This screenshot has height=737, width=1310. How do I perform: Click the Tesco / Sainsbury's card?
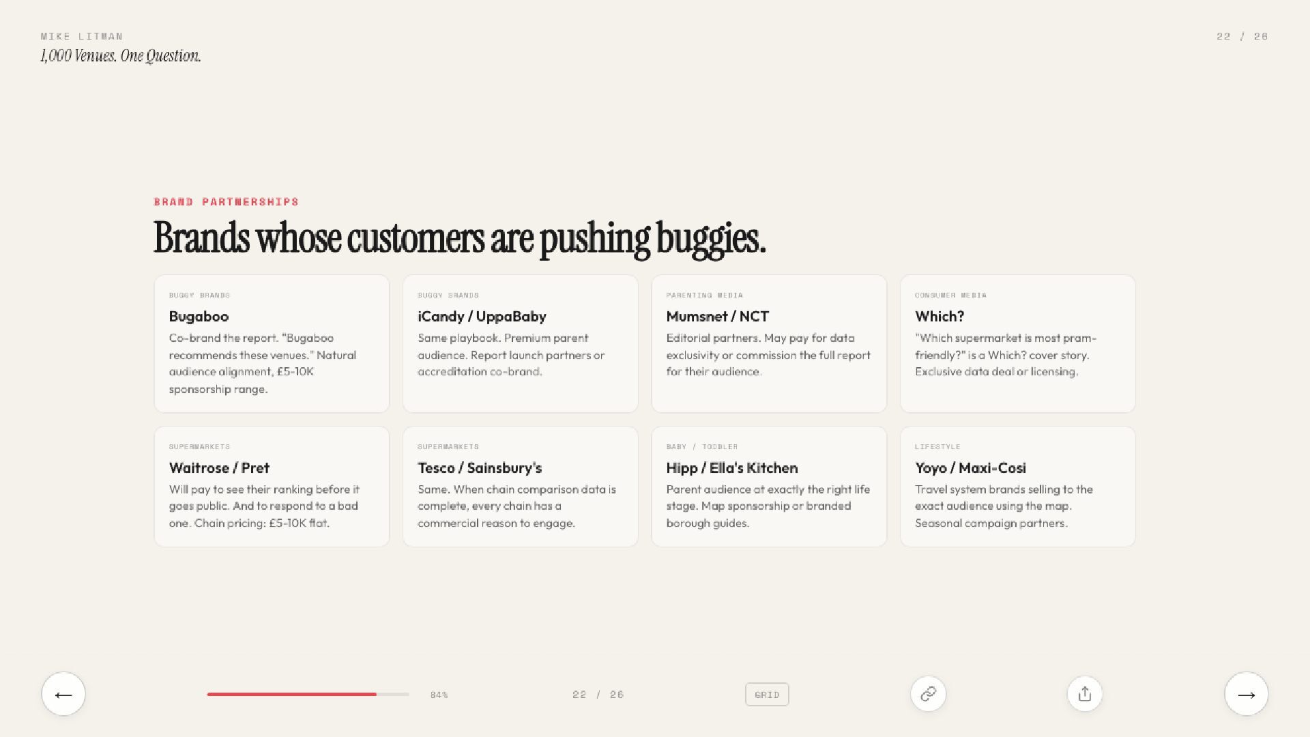pos(520,487)
